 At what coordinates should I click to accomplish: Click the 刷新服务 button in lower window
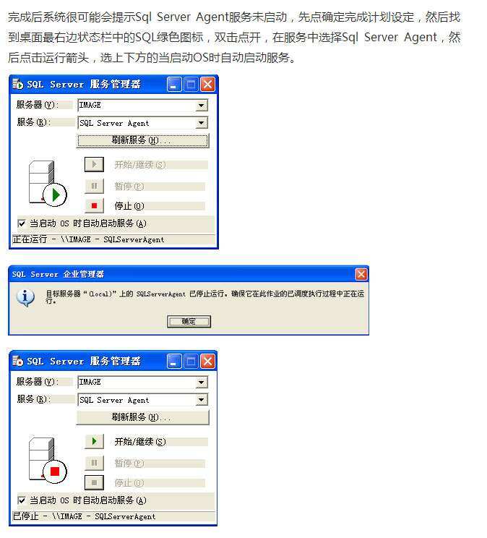tap(142, 417)
